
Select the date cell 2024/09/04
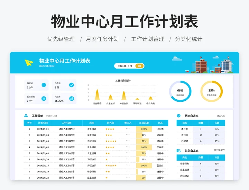coord(43,135)
